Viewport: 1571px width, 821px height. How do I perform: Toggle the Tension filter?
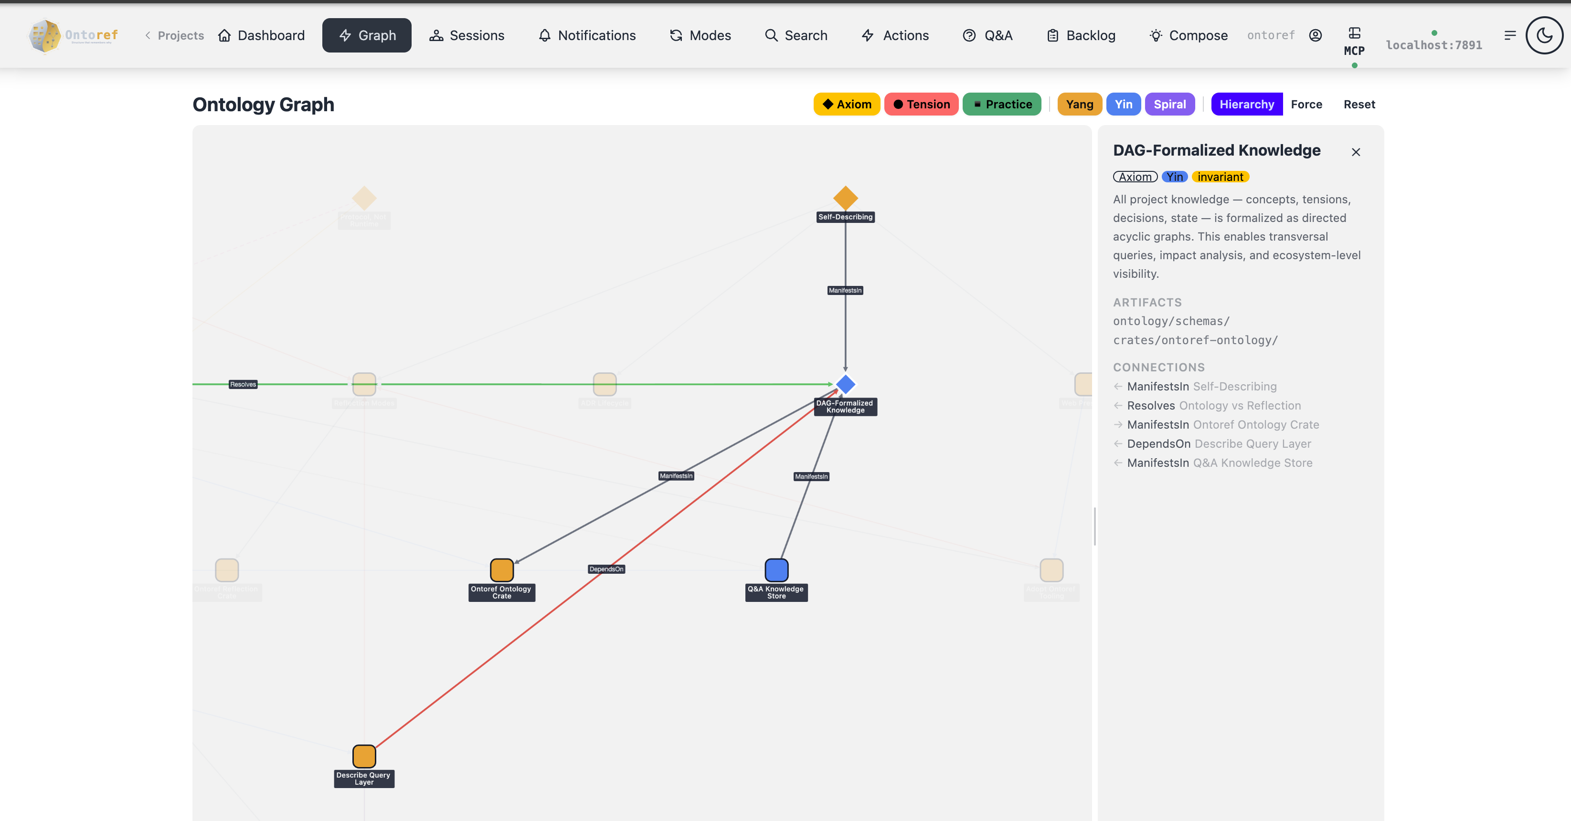coord(921,104)
